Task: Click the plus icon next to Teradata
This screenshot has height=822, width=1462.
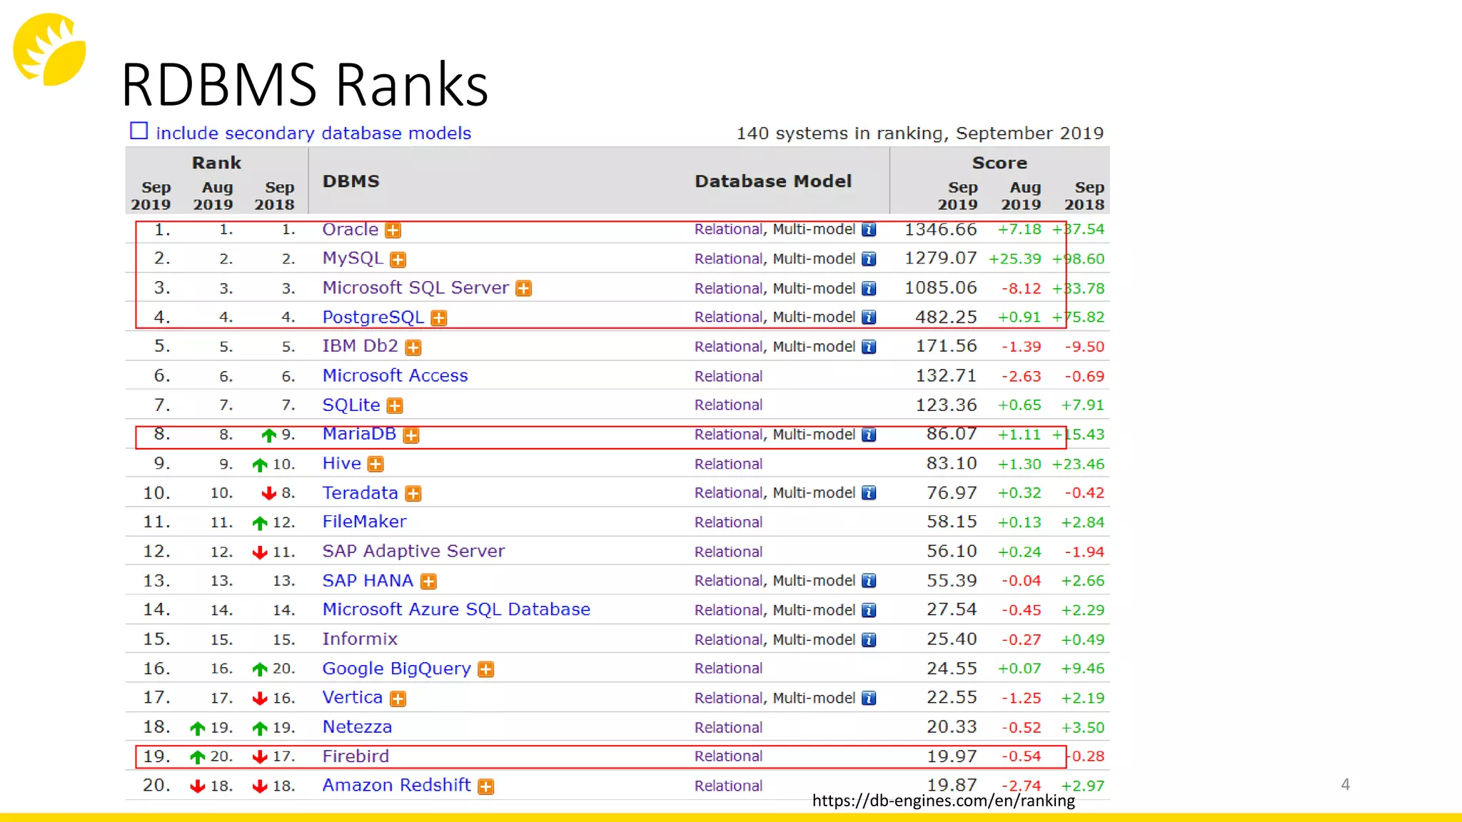Action: tap(413, 494)
